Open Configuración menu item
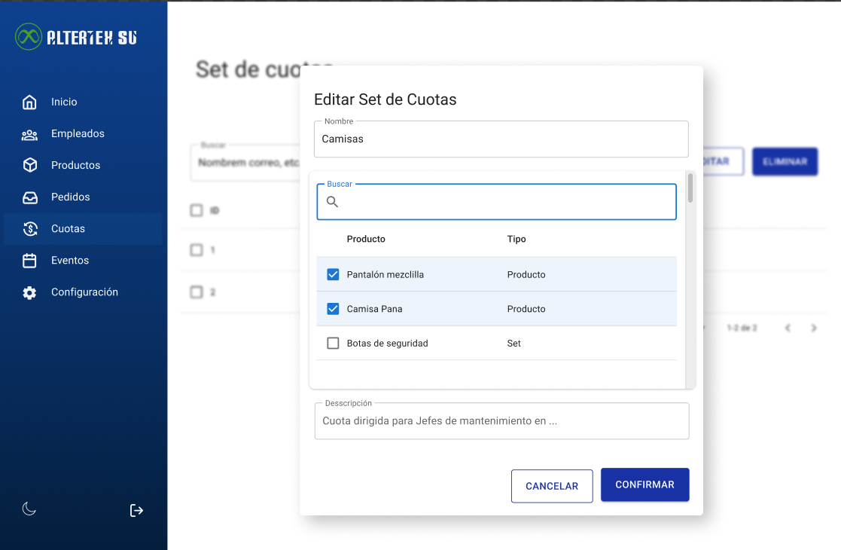 83,292
